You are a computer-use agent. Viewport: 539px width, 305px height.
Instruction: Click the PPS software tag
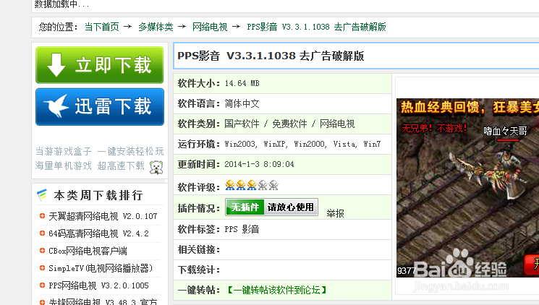(231, 229)
